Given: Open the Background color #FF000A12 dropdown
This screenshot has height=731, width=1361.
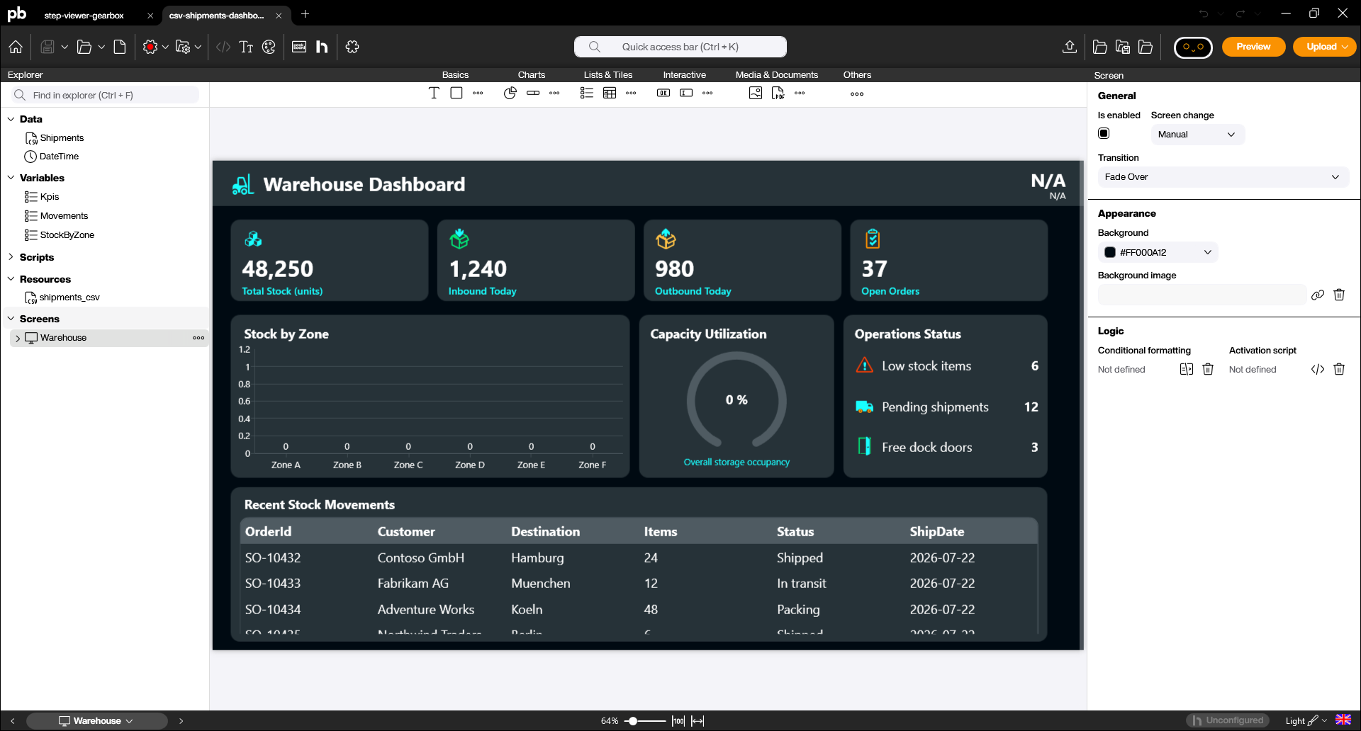Looking at the screenshot, I should (1158, 252).
